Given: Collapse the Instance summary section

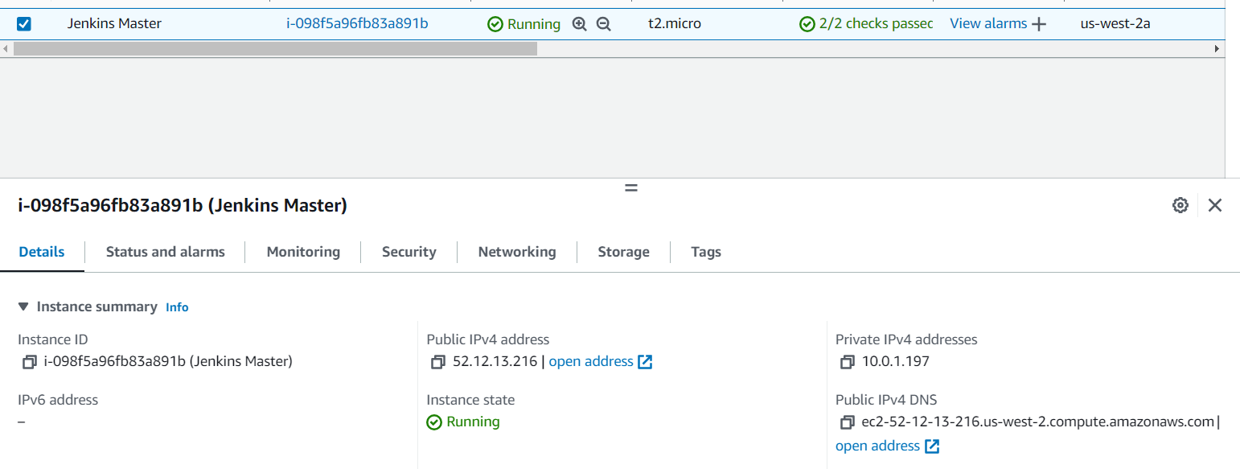Looking at the screenshot, I should coord(23,306).
